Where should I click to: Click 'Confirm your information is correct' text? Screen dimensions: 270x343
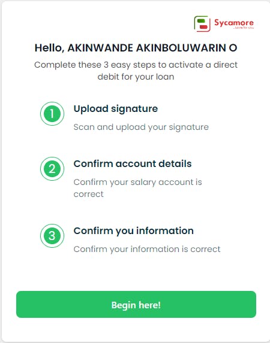coord(147,249)
